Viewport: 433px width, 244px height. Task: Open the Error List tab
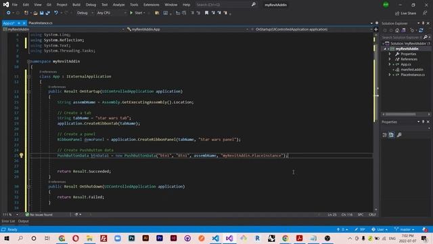pyautogui.click(x=8, y=221)
